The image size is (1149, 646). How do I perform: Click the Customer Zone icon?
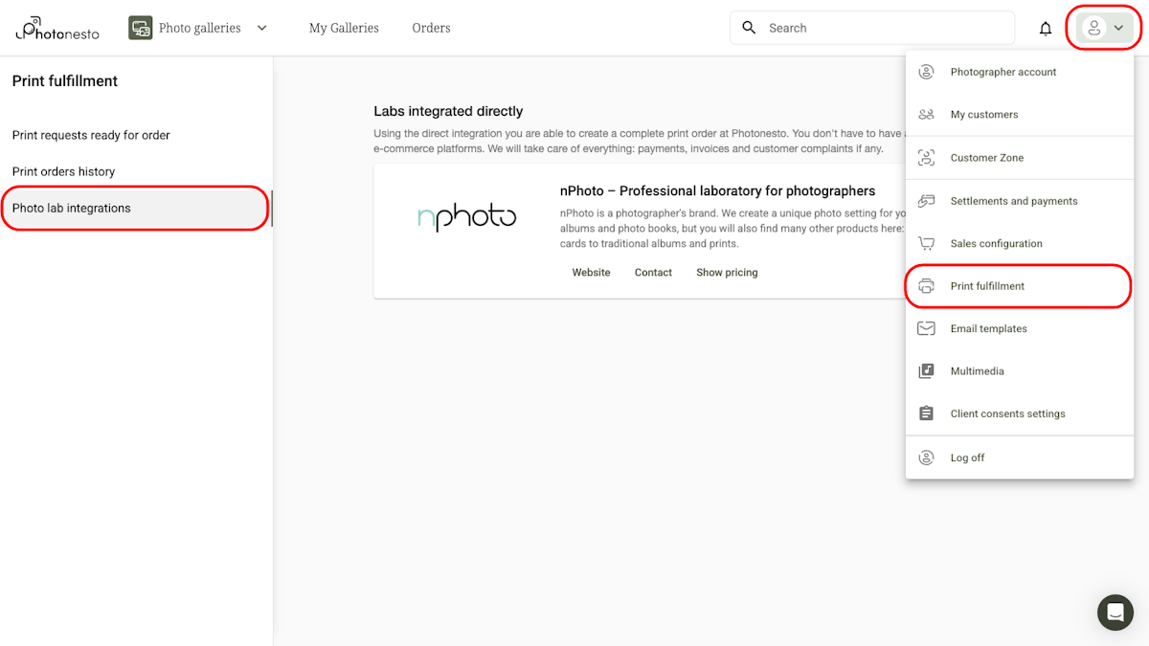926,157
